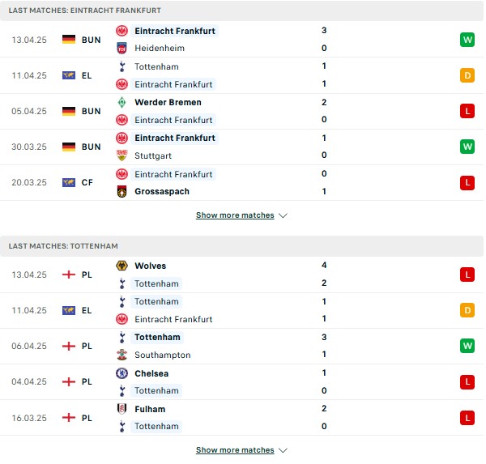Viewport: 486px width, 464px height.
Task: Click red L badge for Werder Bremen match
Action: pyautogui.click(x=467, y=111)
